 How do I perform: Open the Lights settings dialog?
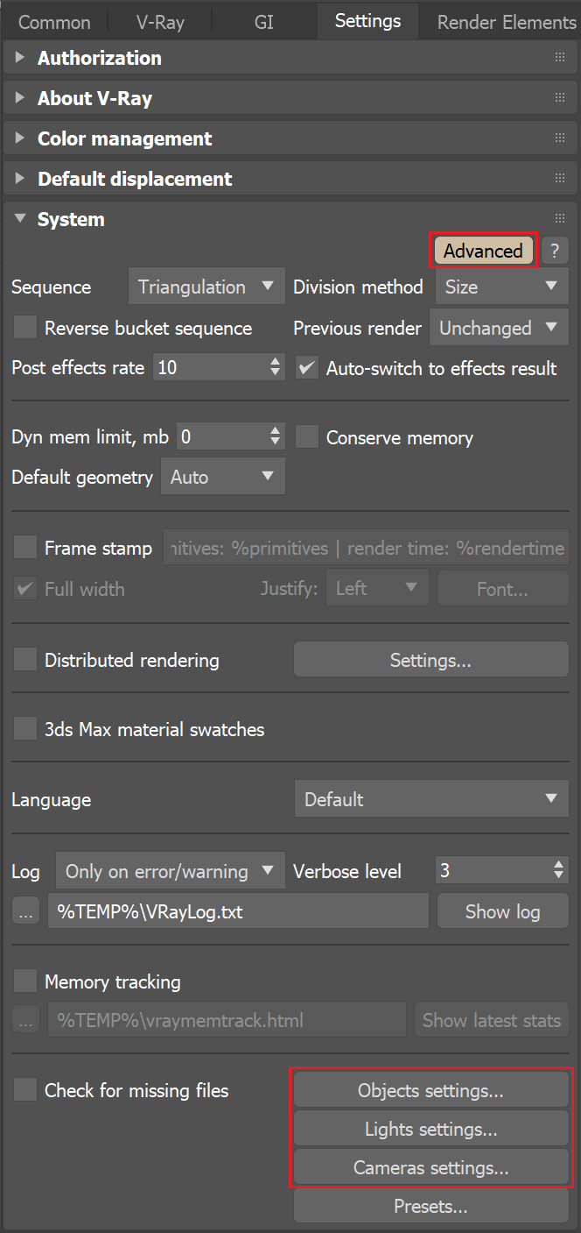430,1129
